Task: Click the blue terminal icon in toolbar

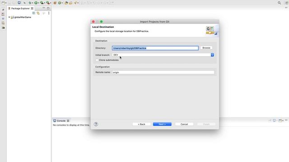Action: (19, 3)
